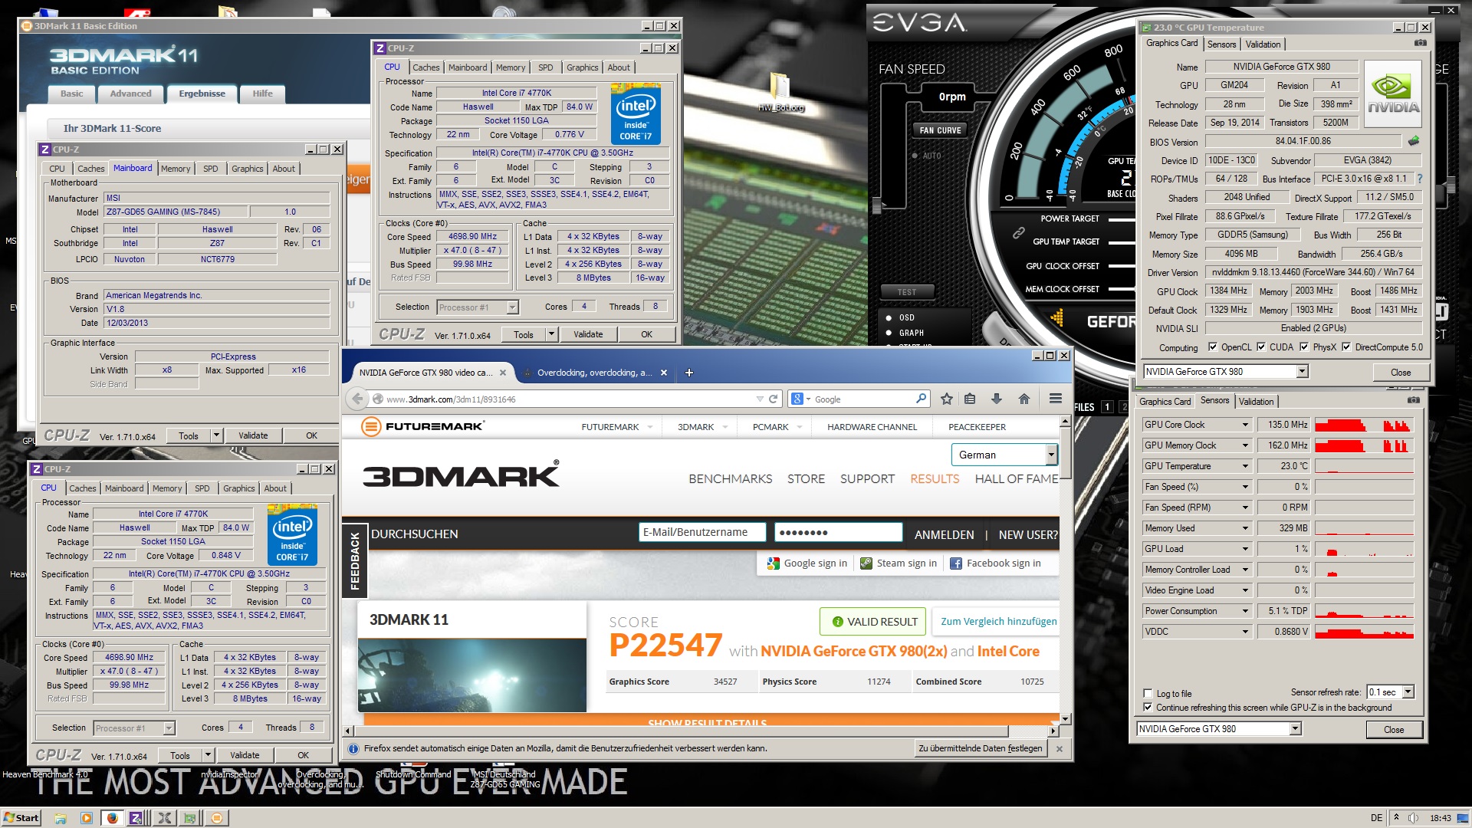Open the Advanced tab in 3DMark 11
The height and width of the screenshot is (828, 1472).
pyautogui.click(x=130, y=94)
